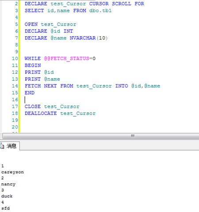
Task: Click the CLOSE test_Cursor line
Action: (52, 106)
